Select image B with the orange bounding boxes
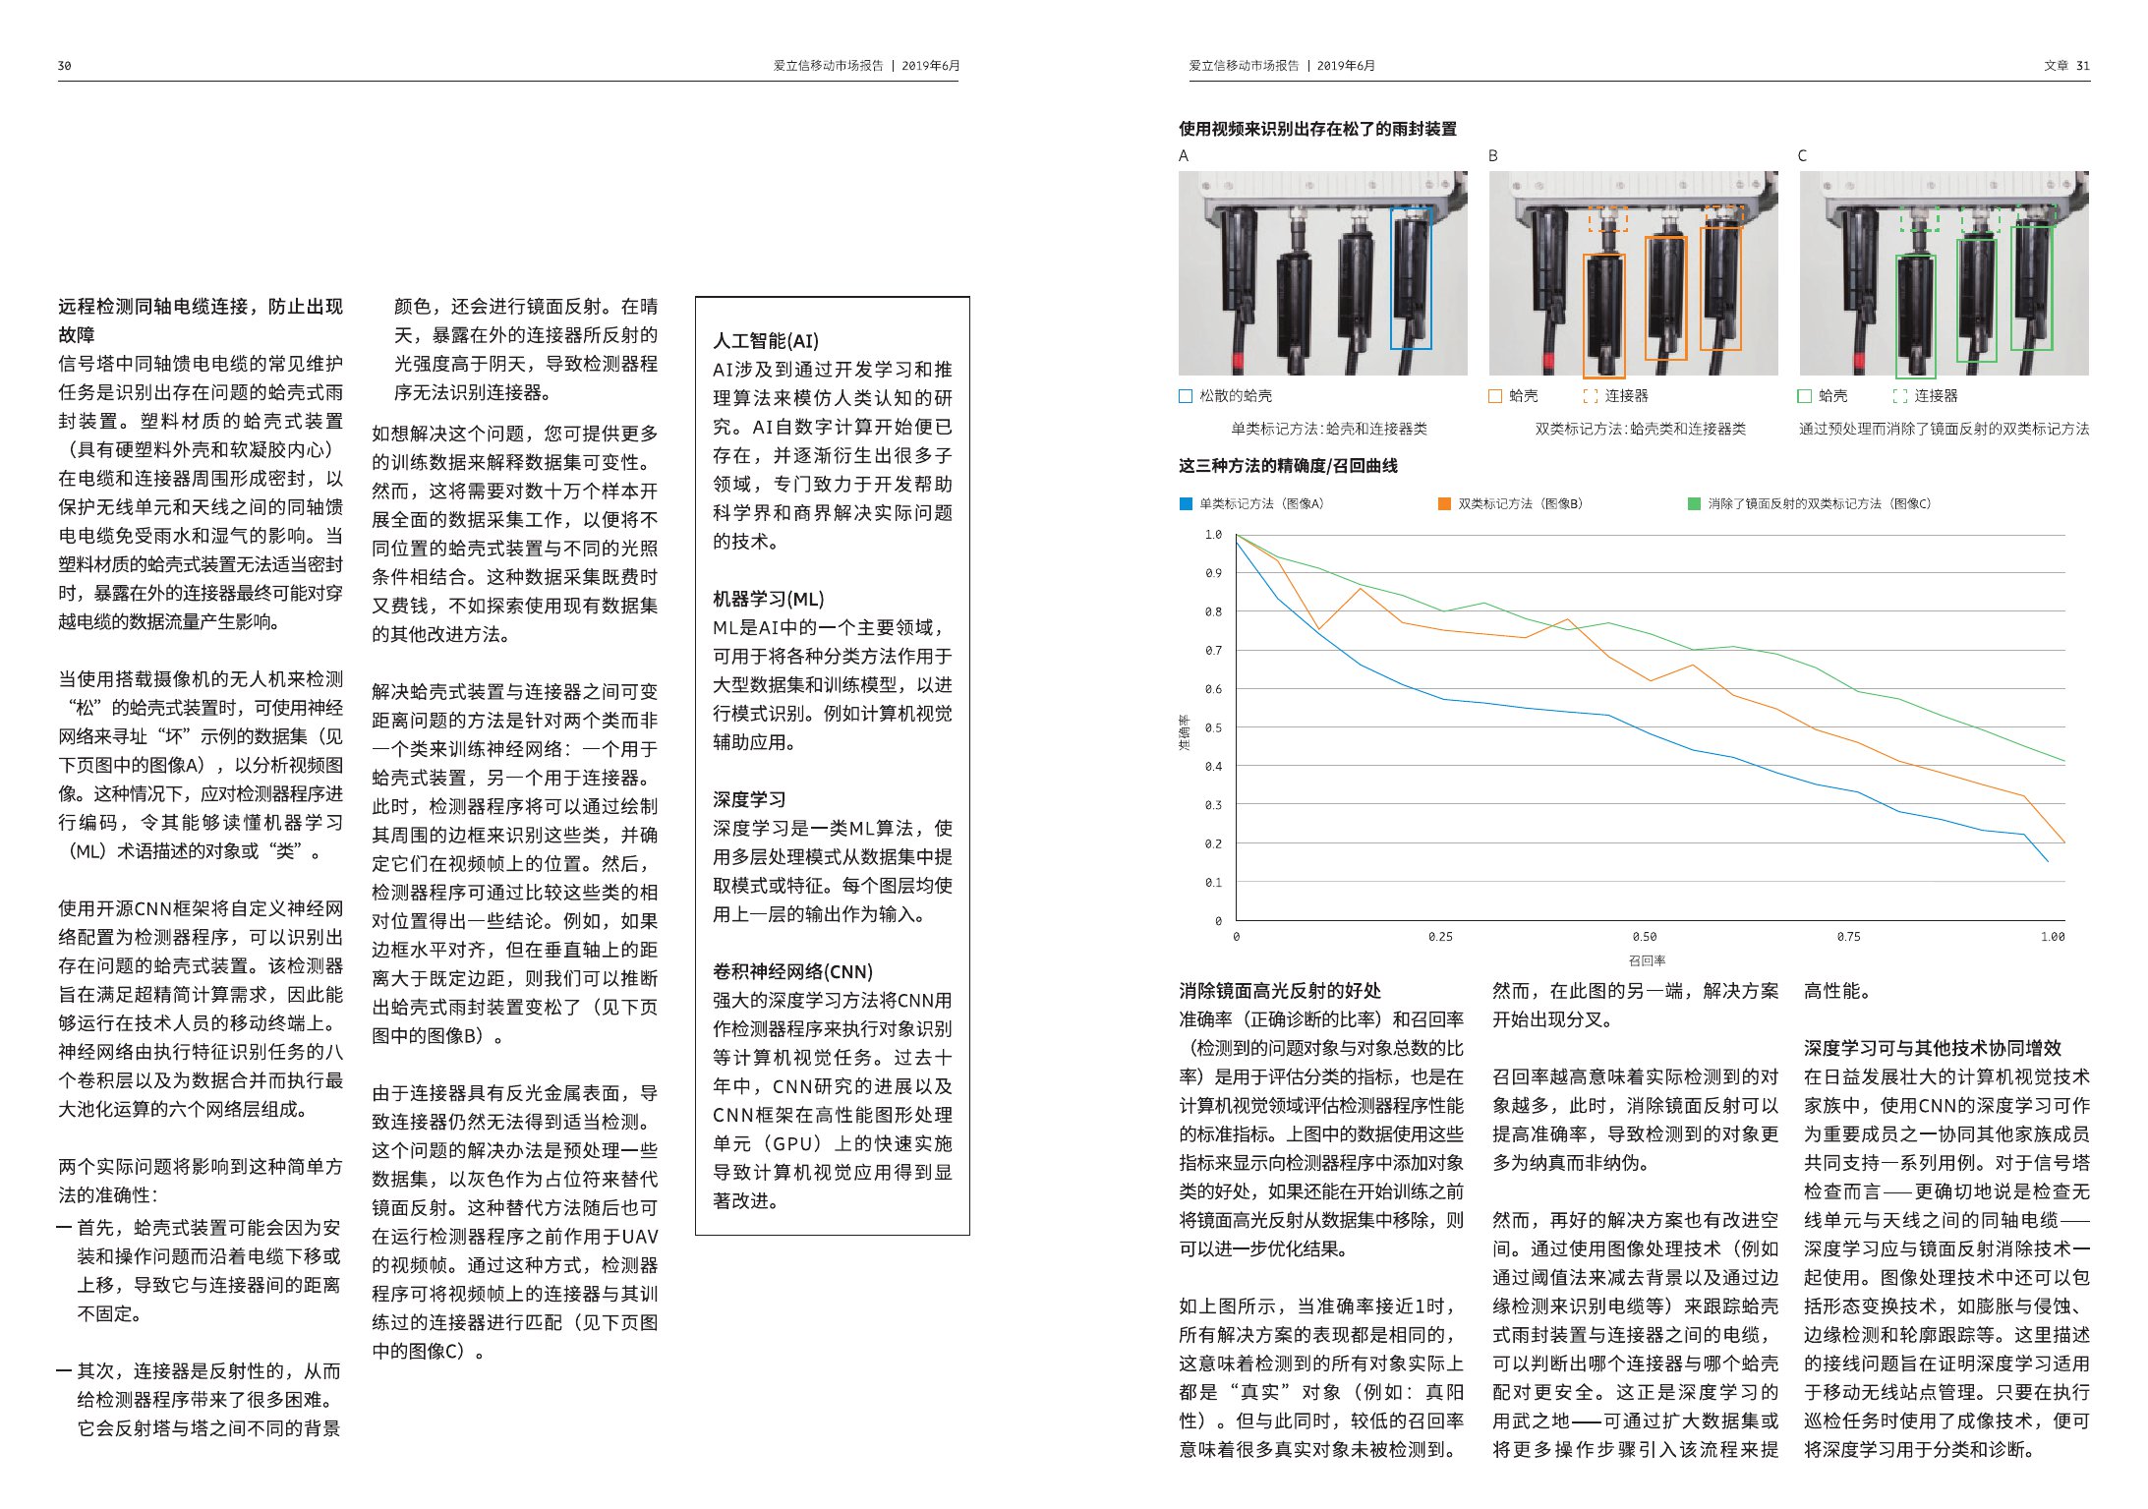The height and width of the screenshot is (1509, 2148). click(1633, 273)
